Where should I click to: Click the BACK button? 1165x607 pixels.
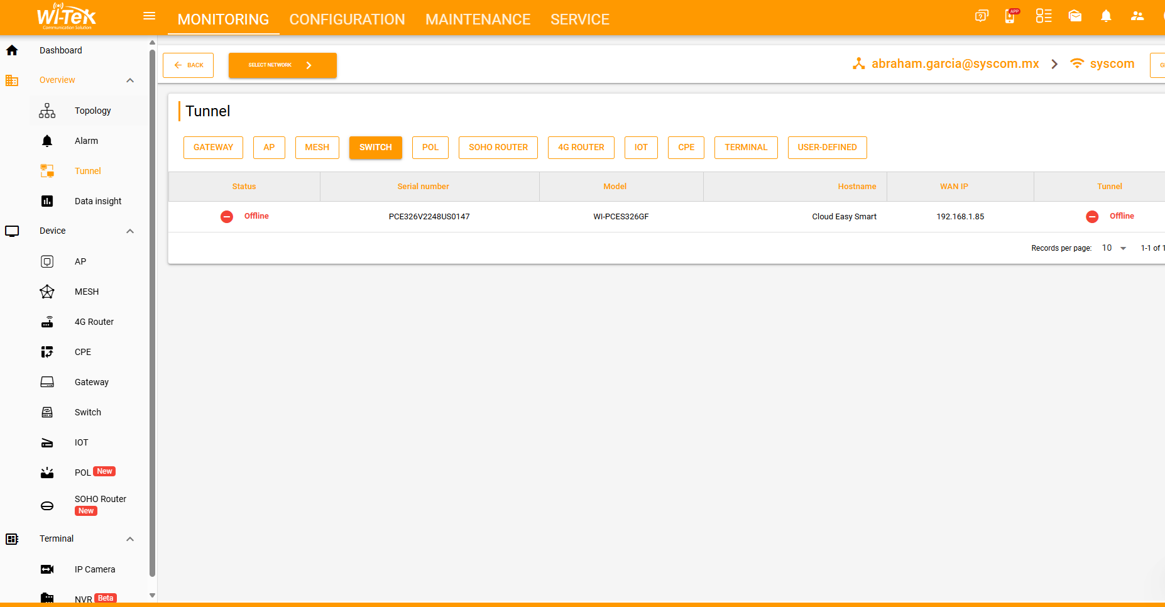click(188, 65)
